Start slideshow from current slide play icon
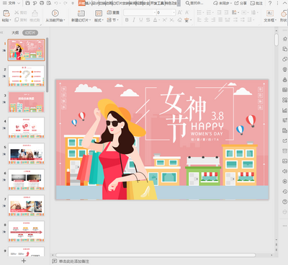288x265 pixels. click(55, 13)
